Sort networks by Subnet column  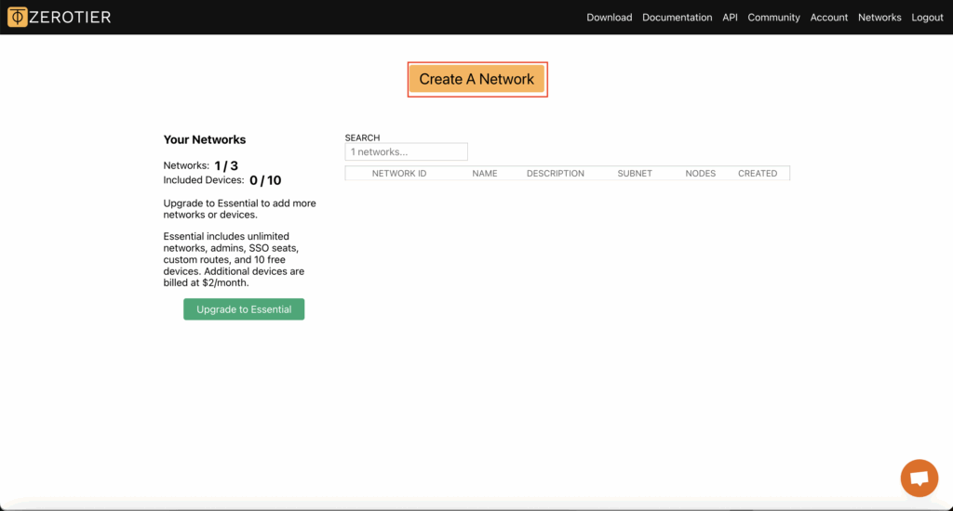635,174
